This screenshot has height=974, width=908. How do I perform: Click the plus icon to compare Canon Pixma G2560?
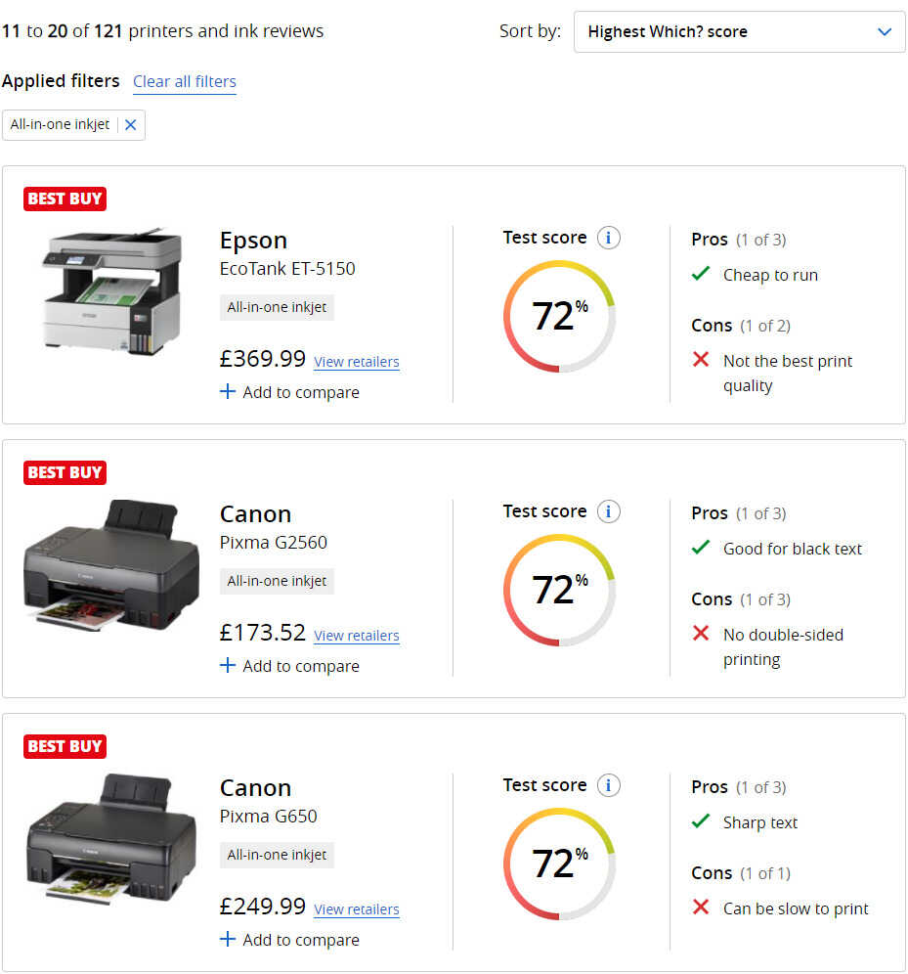228,666
